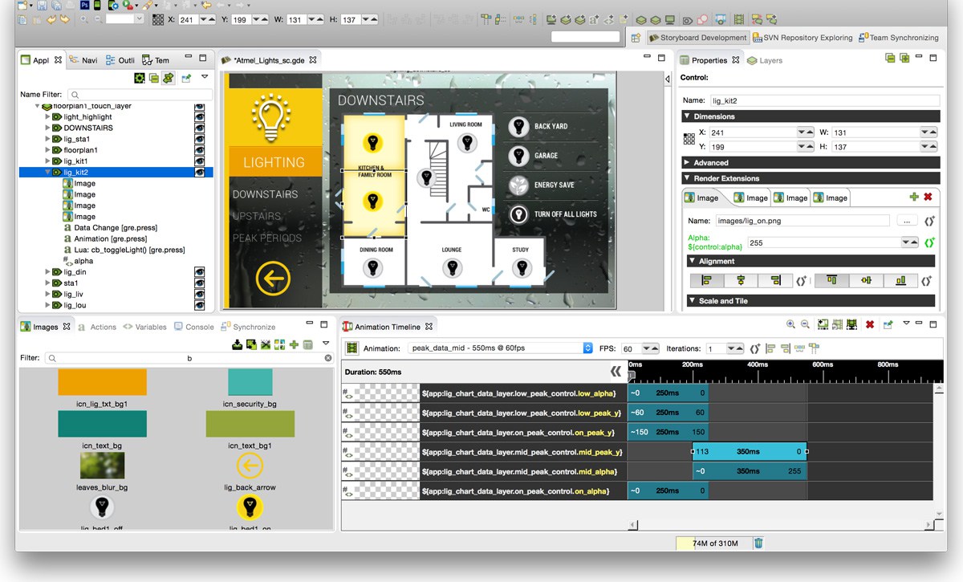Collapse the timeline list with double-chevron icon

(x=615, y=372)
